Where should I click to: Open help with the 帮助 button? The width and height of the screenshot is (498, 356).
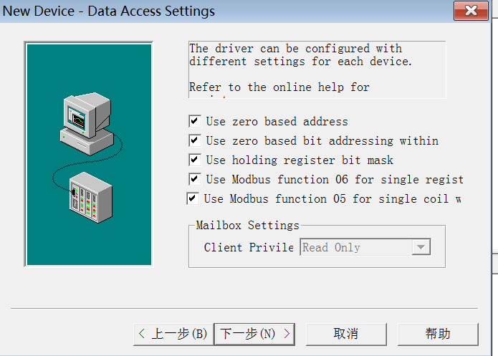(437, 334)
